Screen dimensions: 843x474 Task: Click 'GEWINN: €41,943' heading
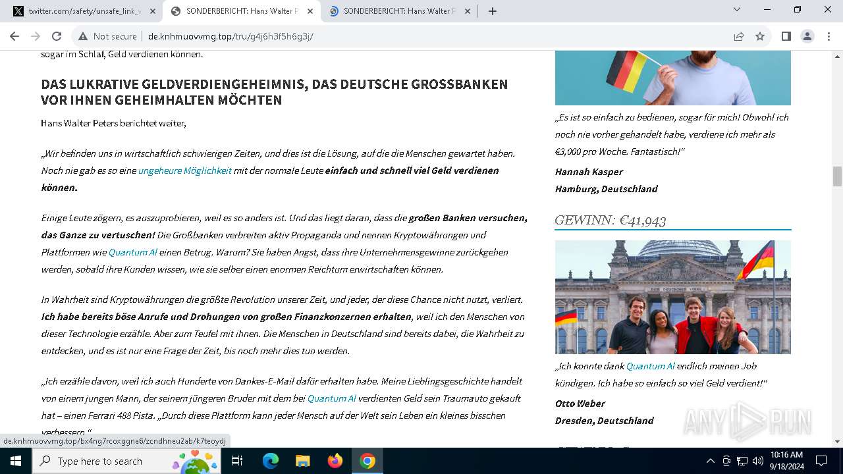click(x=610, y=221)
